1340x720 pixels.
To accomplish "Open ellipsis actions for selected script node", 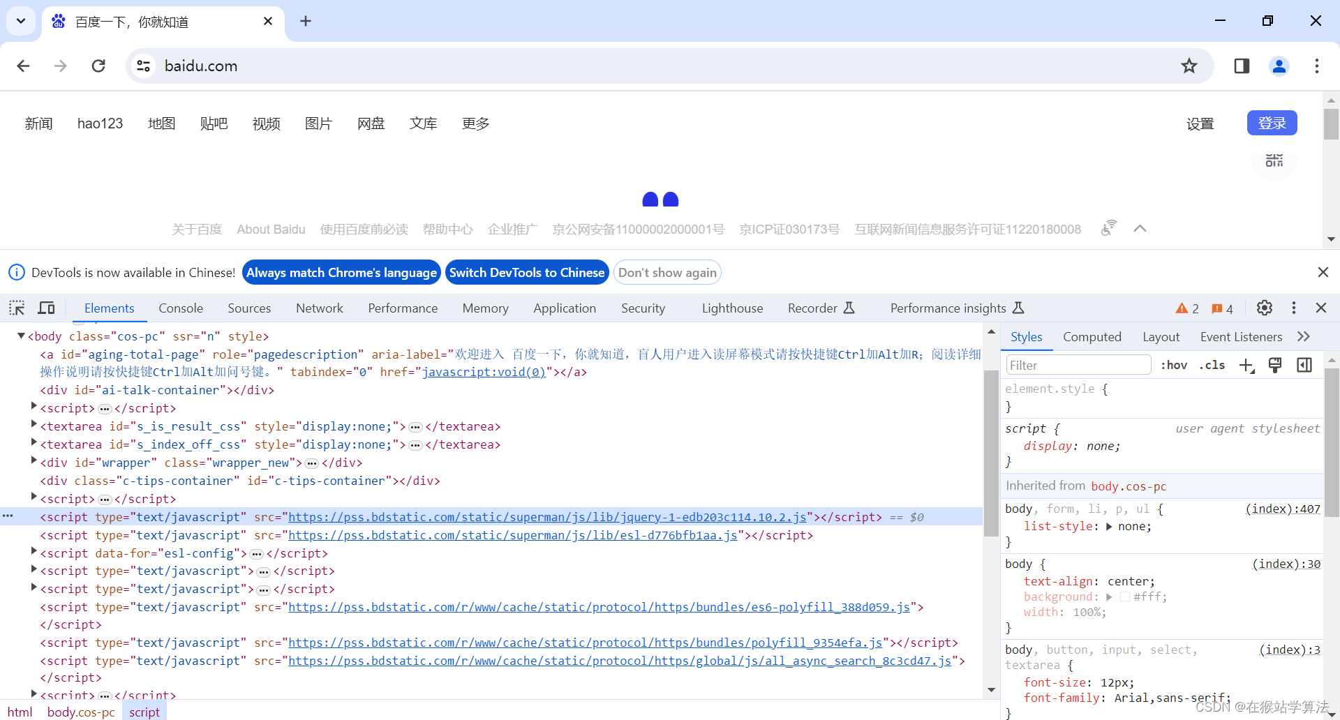I will (8, 516).
